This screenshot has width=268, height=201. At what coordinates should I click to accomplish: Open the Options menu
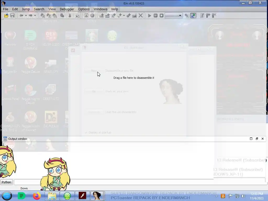pyautogui.click(x=84, y=9)
